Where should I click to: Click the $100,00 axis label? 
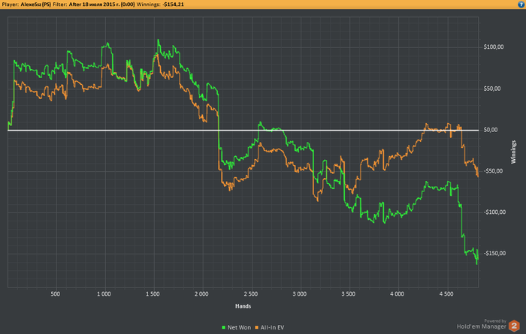(x=494, y=47)
